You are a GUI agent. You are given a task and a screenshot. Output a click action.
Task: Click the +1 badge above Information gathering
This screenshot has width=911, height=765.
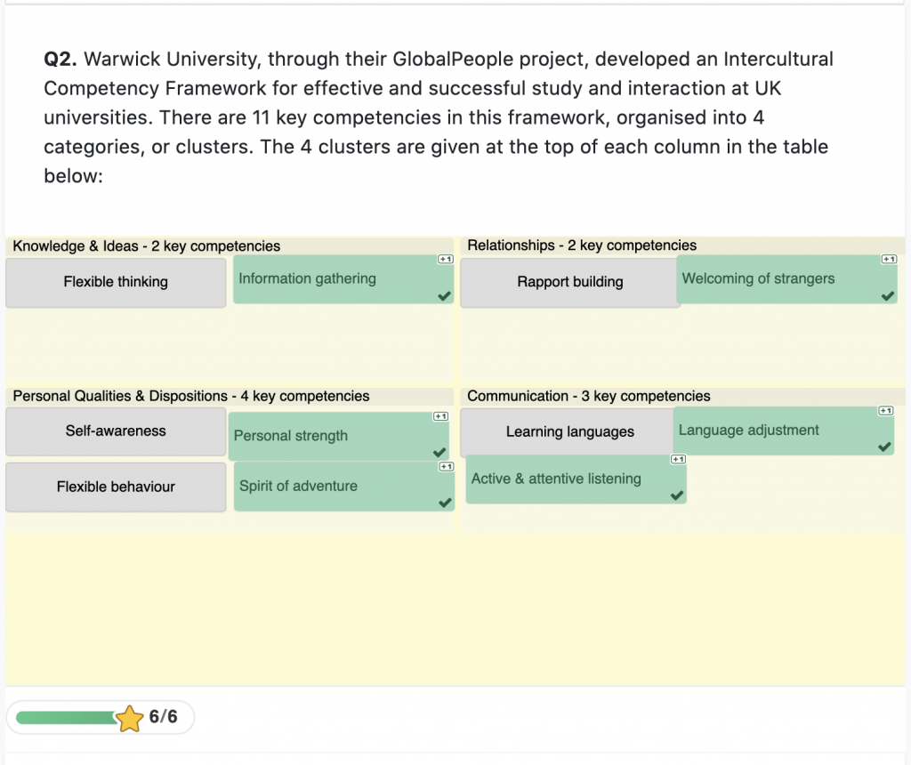pyautogui.click(x=446, y=259)
